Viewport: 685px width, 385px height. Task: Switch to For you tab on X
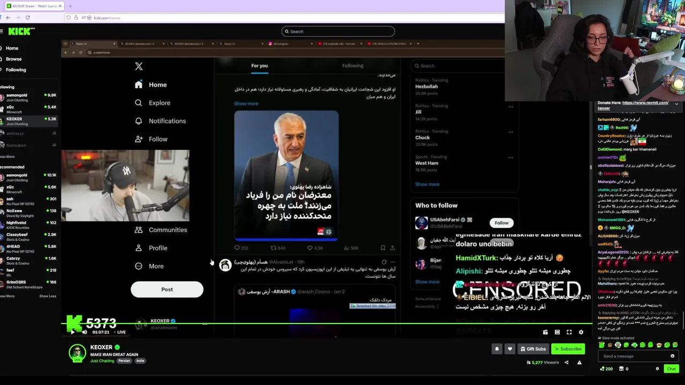(x=260, y=66)
